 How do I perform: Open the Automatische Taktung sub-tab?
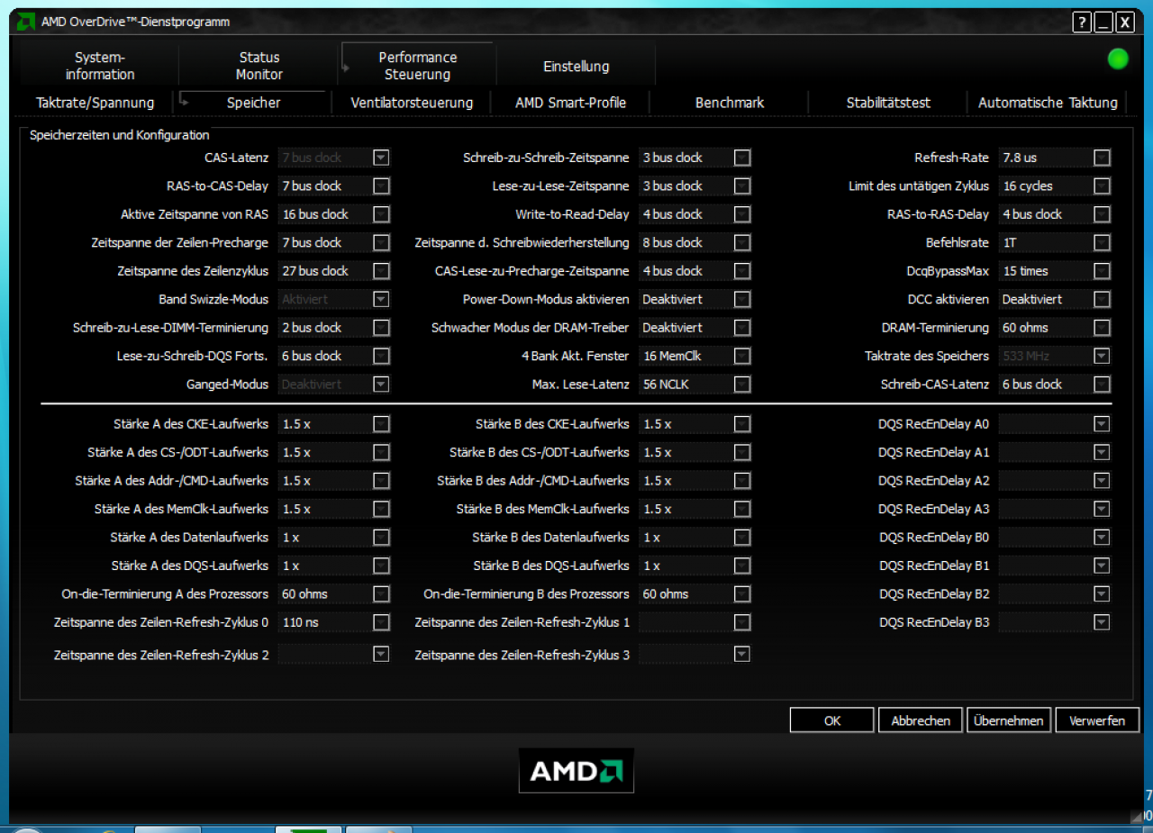pyautogui.click(x=1048, y=103)
